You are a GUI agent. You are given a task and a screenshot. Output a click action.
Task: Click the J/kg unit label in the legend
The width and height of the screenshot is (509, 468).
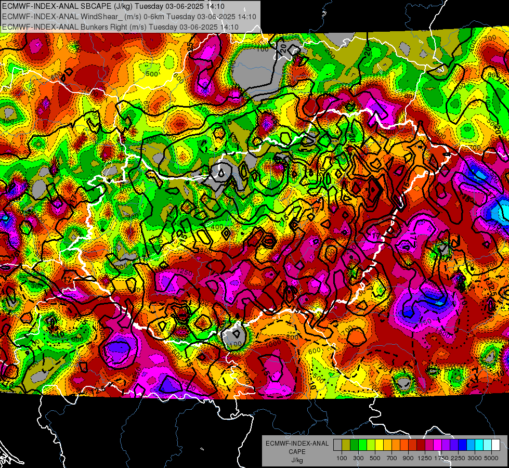(297, 460)
